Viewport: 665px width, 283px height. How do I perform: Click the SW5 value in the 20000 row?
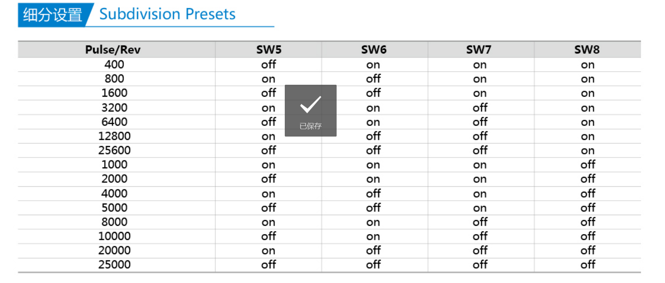[268, 251]
